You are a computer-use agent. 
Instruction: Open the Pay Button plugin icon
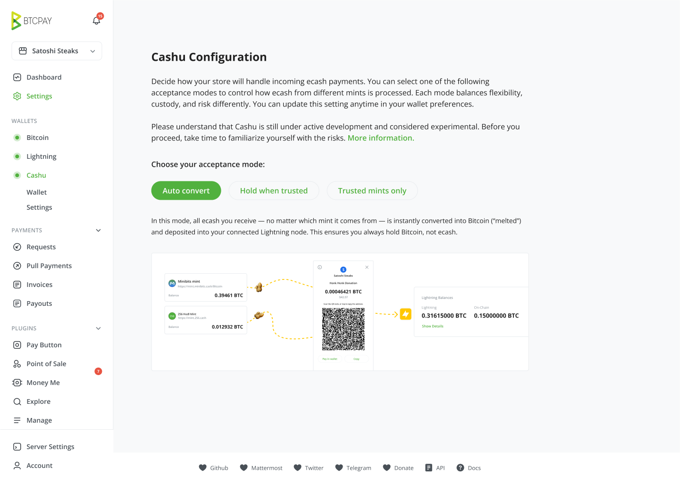click(x=17, y=345)
